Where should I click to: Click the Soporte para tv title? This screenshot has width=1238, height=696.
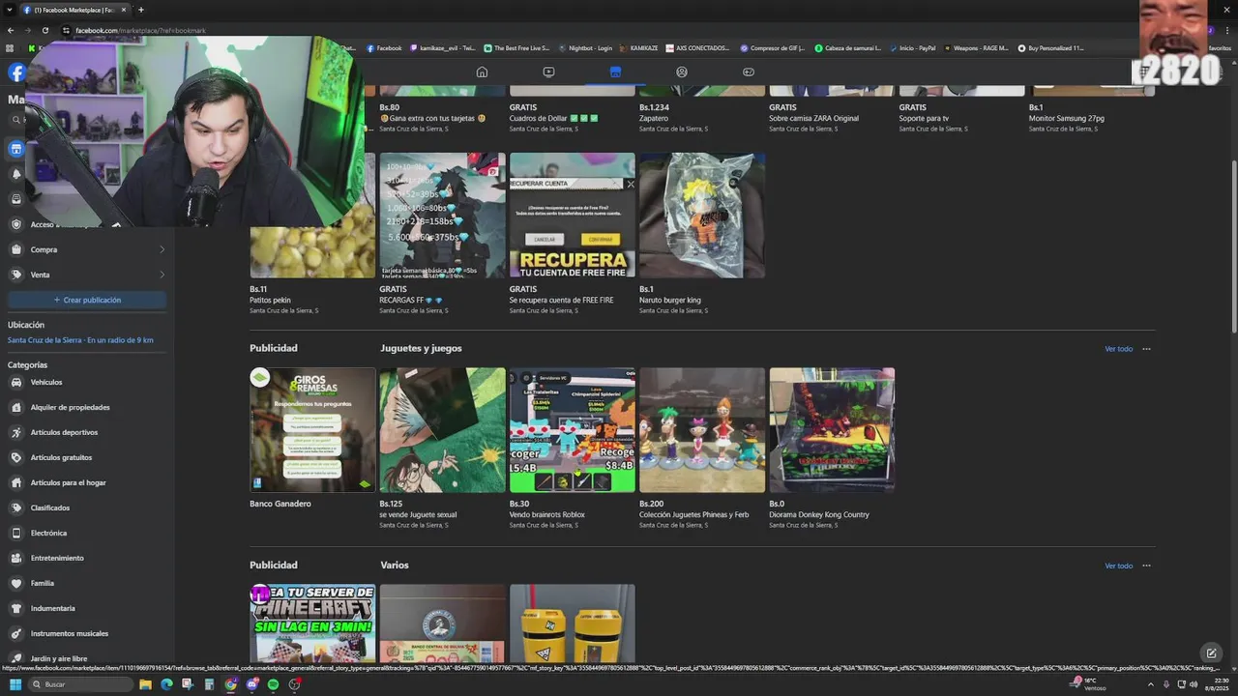927,118
